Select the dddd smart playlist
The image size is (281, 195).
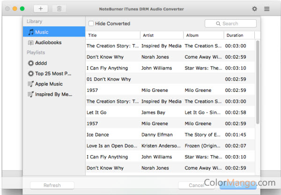[x=54, y=63]
